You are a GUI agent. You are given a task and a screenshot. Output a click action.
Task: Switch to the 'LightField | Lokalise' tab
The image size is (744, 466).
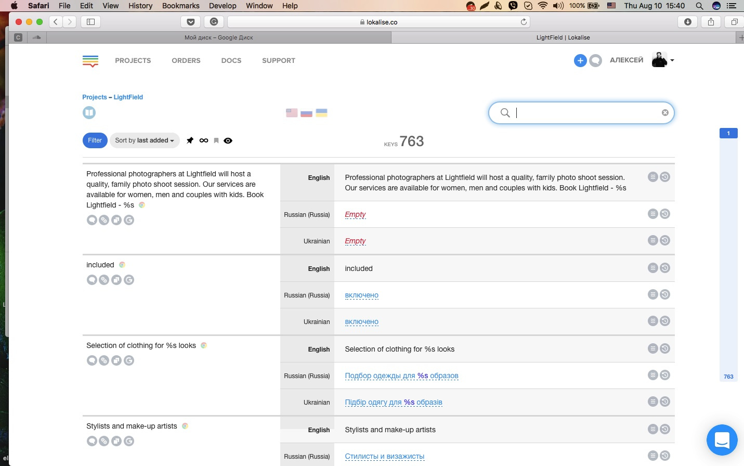tap(563, 37)
